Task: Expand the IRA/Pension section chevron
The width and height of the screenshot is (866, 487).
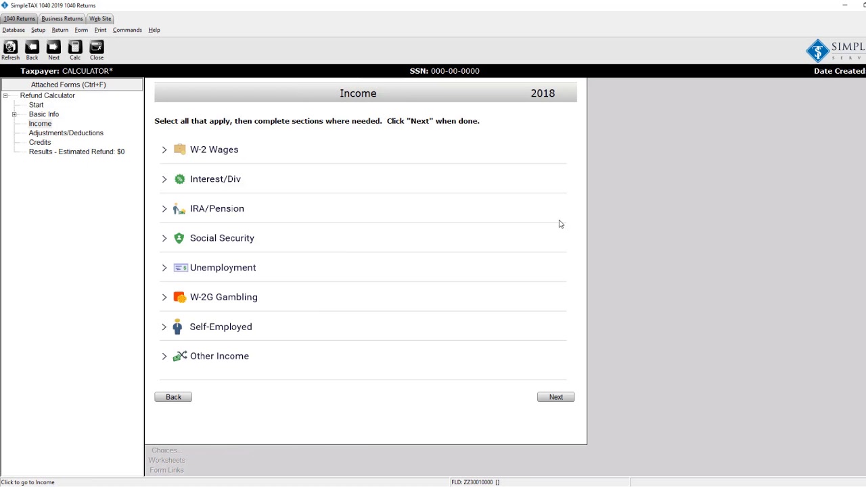Action: click(164, 209)
